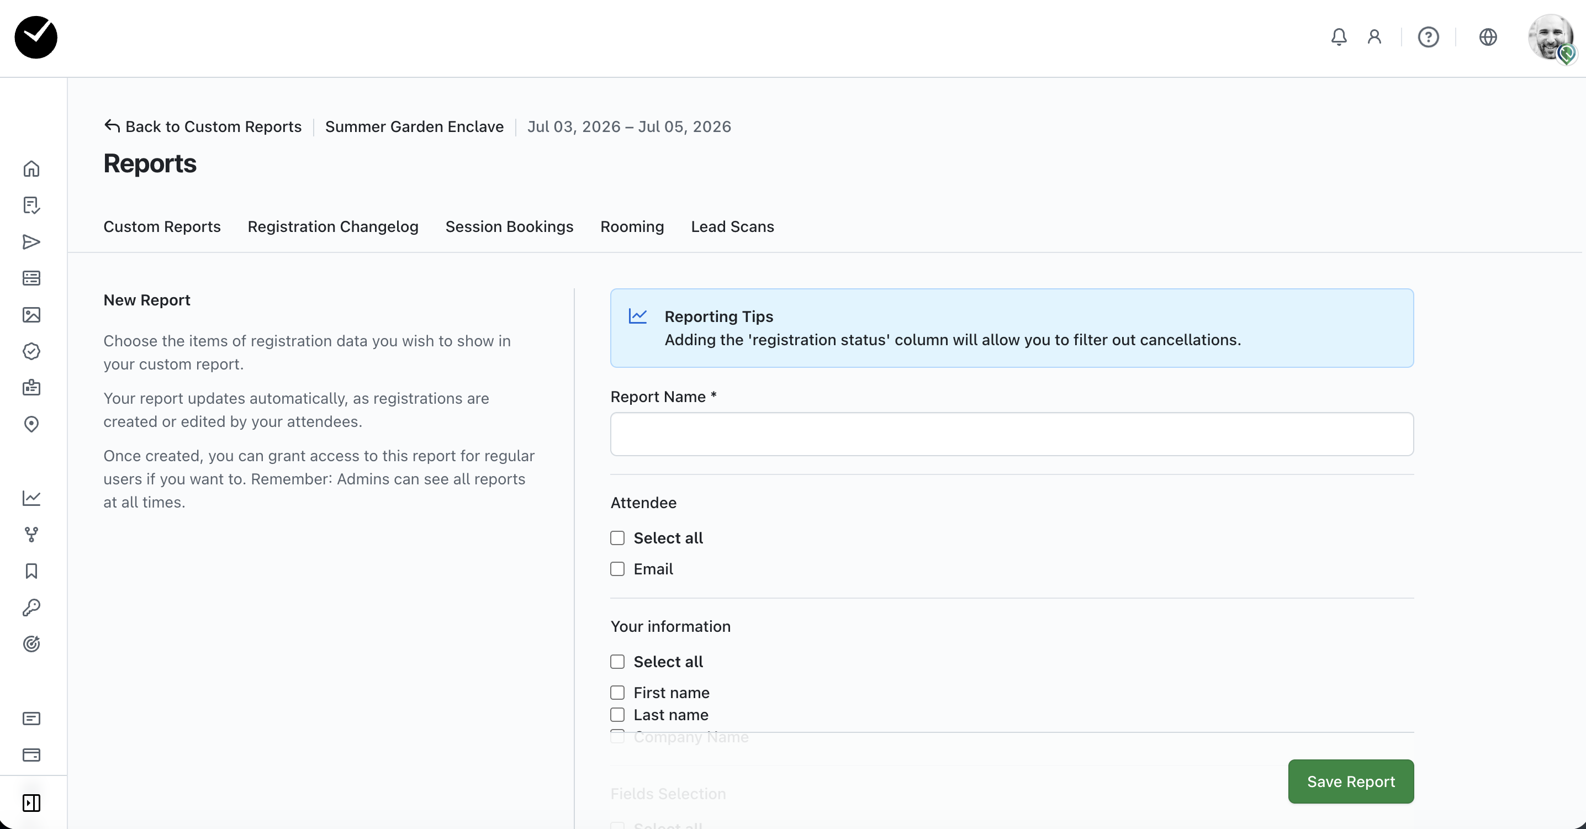Click the notifications bell icon

(x=1339, y=37)
